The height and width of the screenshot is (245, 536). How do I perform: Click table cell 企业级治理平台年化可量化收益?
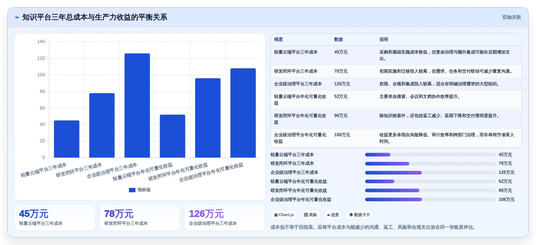point(300,138)
